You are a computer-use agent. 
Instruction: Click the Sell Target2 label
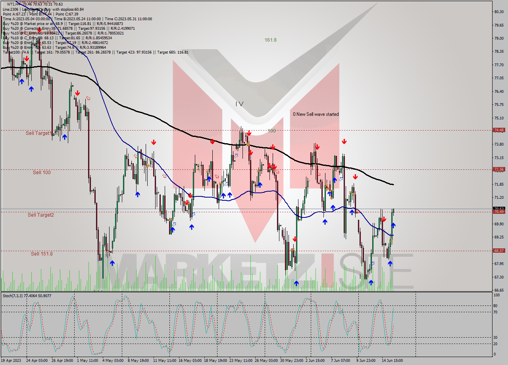pyautogui.click(x=40, y=215)
